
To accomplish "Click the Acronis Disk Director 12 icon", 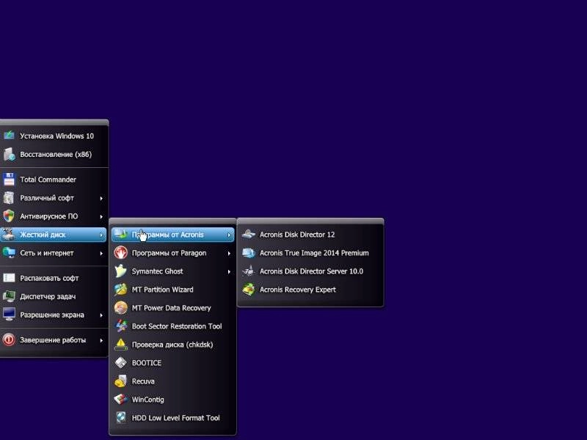I will pyautogui.click(x=249, y=234).
